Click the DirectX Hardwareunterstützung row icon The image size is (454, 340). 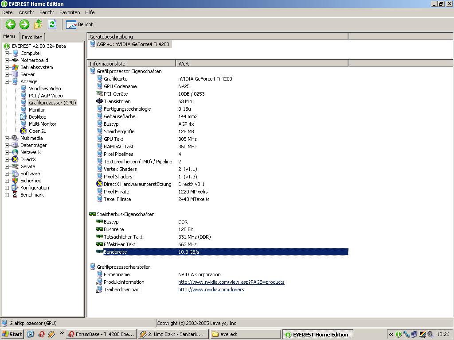coord(100,184)
